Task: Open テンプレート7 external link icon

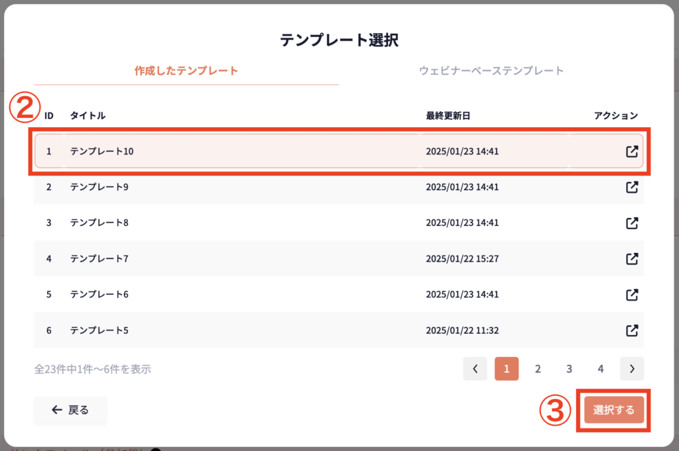Action: click(x=632, y=258)
